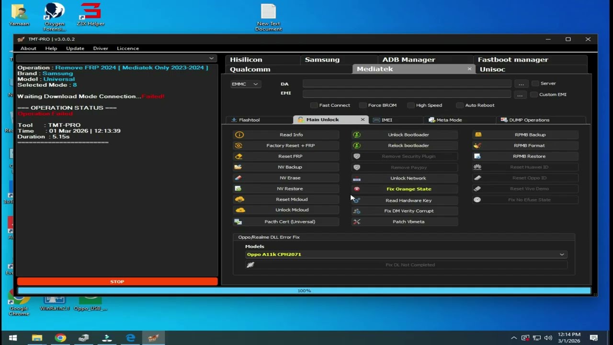
Task: Click the Pacth Cert (Universal) icon
Action: (238, 221)
